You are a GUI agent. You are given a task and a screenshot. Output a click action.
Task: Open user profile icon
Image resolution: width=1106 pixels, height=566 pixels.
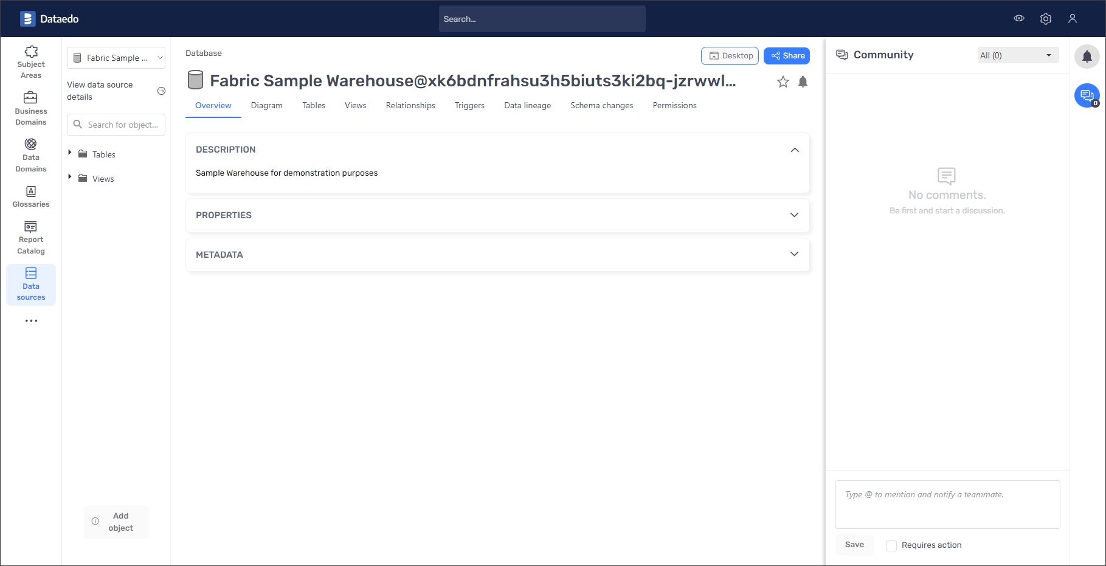click(1073, 19)
